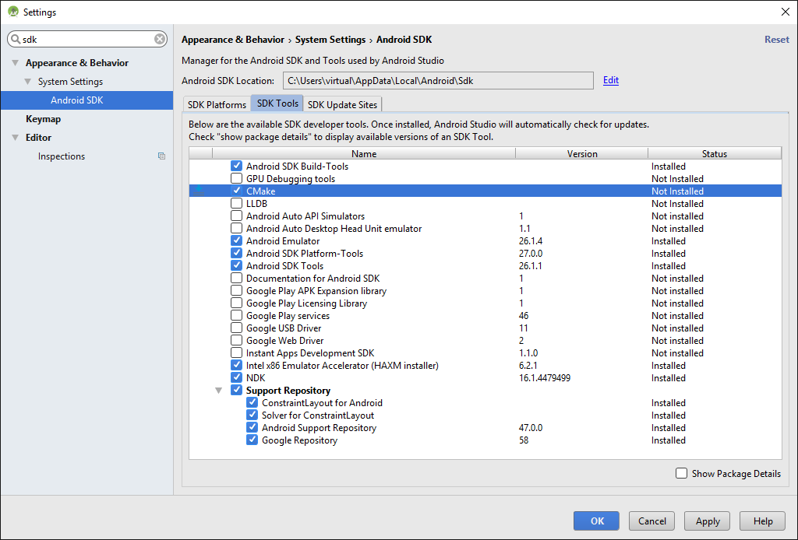Click the Edit link for SDK location
The height and width of the screenshot is (540, 798).
(x=610, y=80)
